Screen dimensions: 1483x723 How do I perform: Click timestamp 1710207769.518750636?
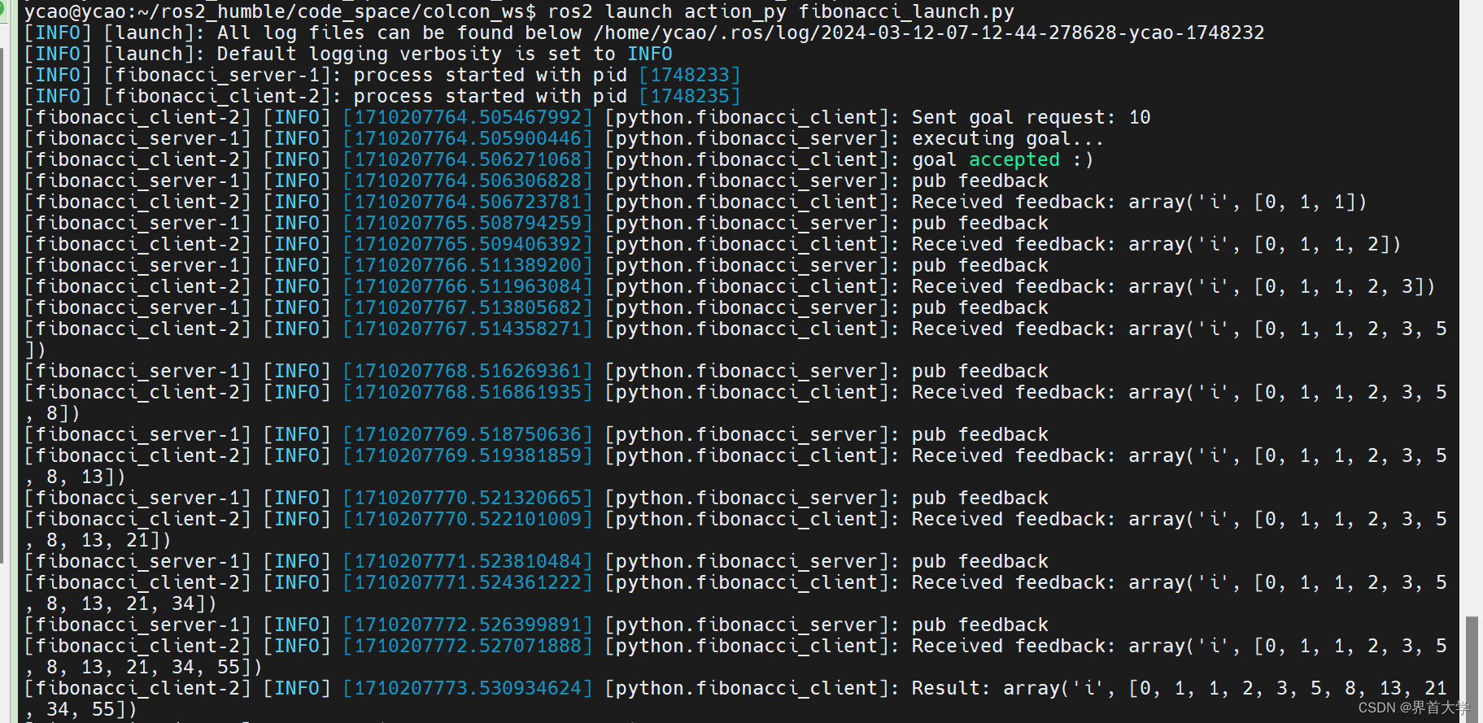click(x=468, y=434)
